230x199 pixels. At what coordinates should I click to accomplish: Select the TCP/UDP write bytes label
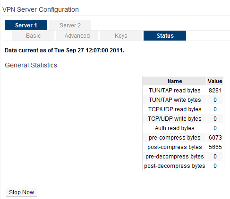tap(175, 119)
